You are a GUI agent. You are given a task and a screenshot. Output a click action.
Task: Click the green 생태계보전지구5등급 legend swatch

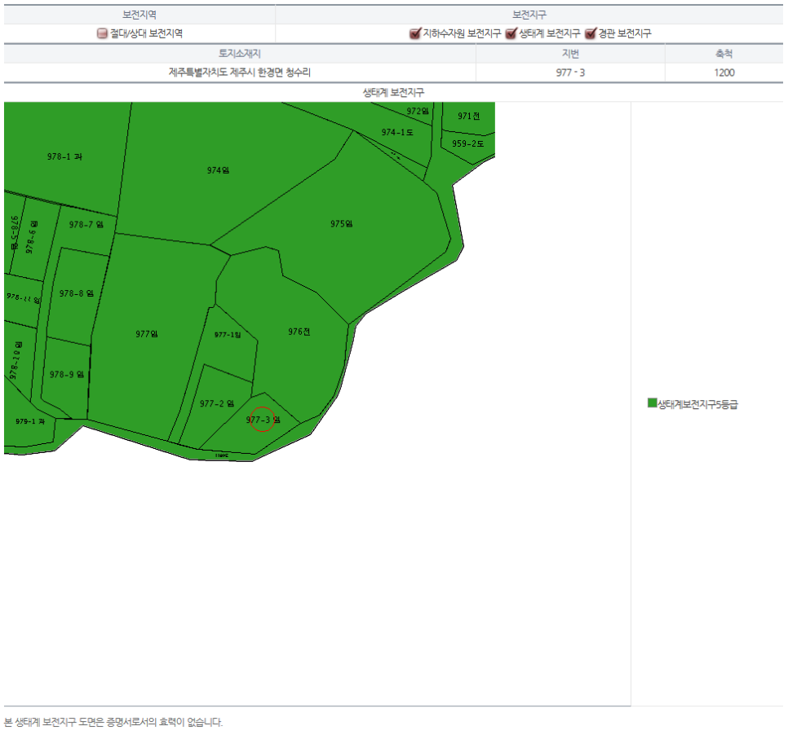coord(653,403)
